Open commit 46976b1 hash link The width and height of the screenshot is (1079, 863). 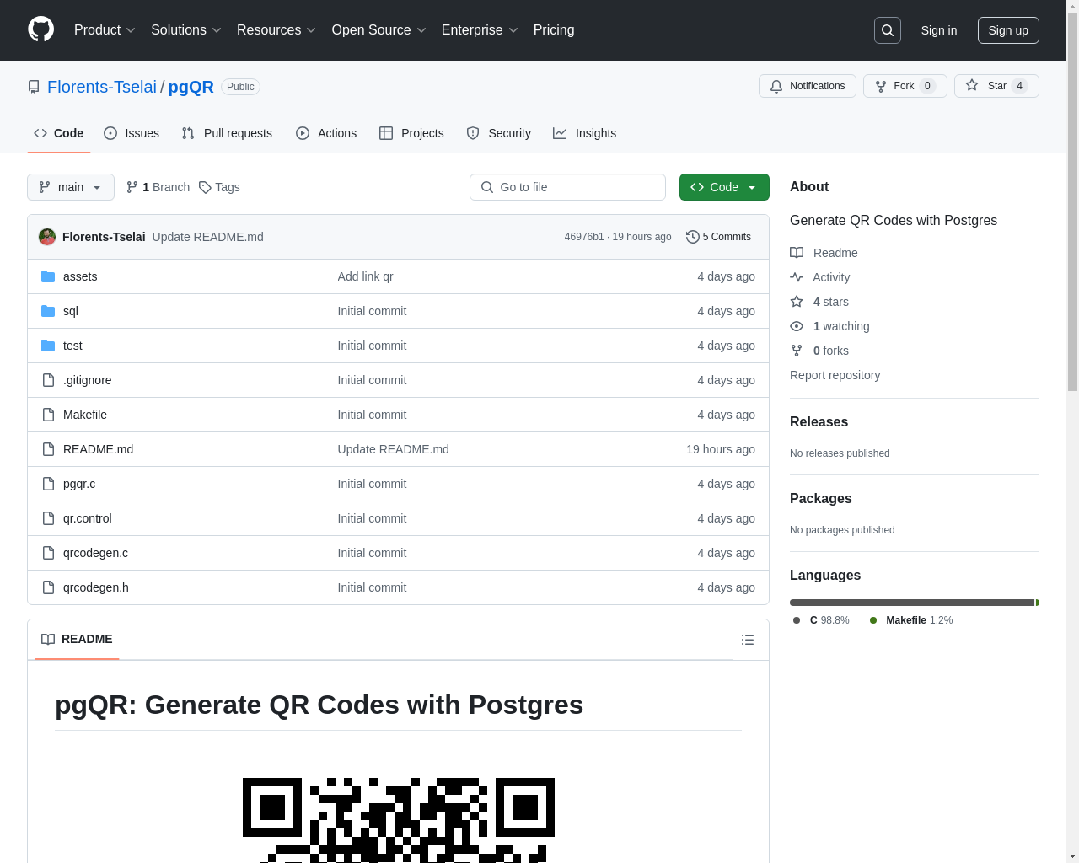[584, 237]
